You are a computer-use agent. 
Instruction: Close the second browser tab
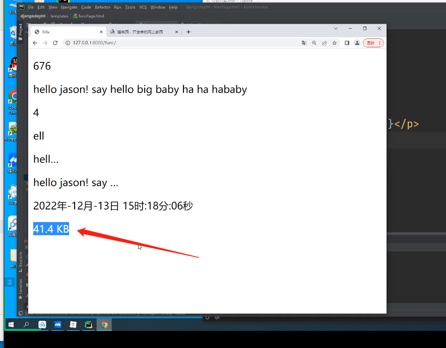coord(176,32)
